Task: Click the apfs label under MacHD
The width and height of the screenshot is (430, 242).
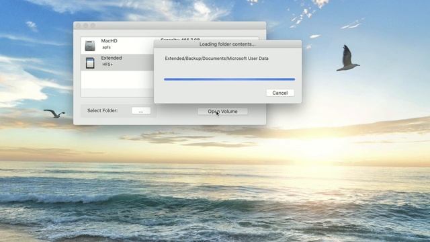Action: 106,48
